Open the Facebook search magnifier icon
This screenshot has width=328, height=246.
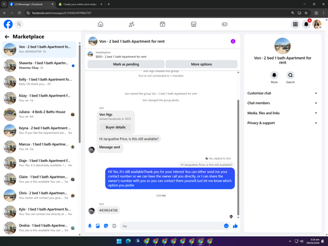point(19,24)
